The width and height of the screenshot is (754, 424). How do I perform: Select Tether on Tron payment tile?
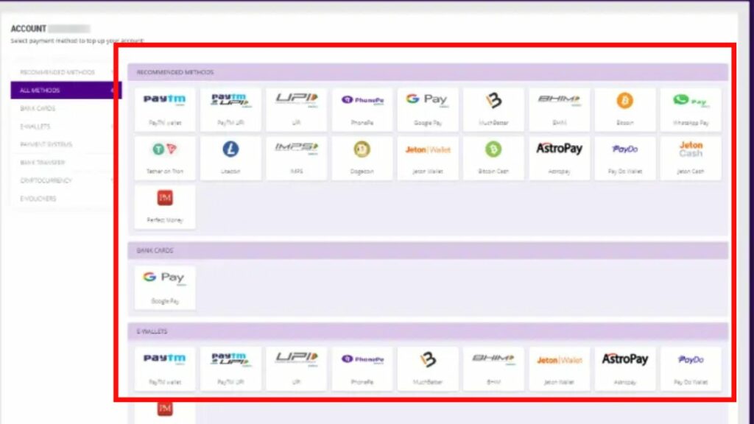click(x=165, y=158)
